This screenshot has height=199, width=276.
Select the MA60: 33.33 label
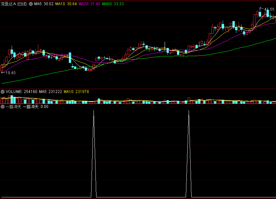click(113, 4)
